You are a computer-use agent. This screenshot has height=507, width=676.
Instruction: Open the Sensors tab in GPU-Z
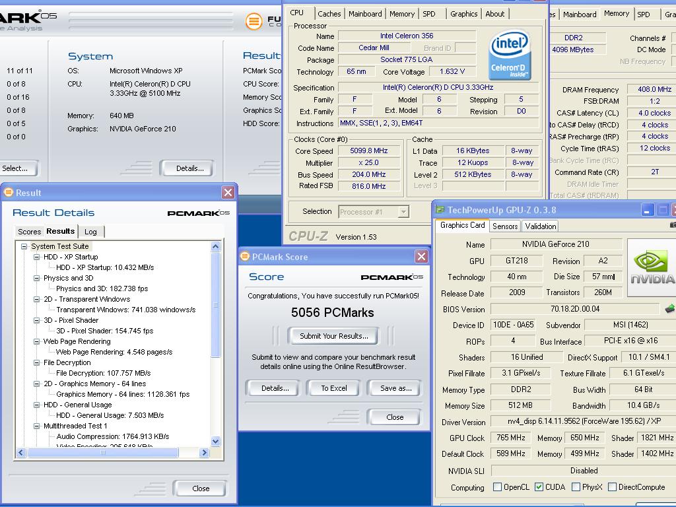click(x=505, y=226)
